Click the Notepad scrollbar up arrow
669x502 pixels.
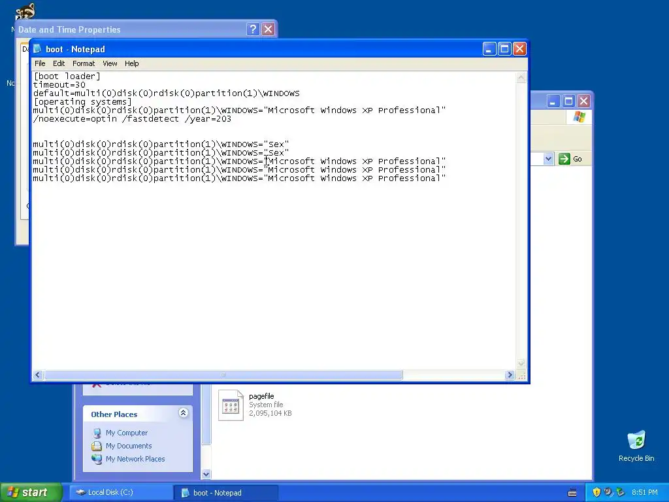point(521,77)
